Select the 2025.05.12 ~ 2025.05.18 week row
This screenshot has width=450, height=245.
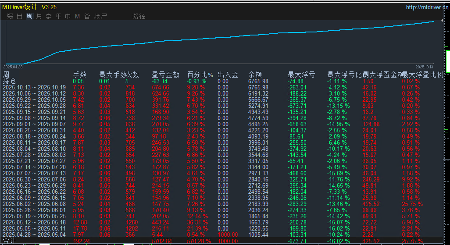tap(34, 223)
